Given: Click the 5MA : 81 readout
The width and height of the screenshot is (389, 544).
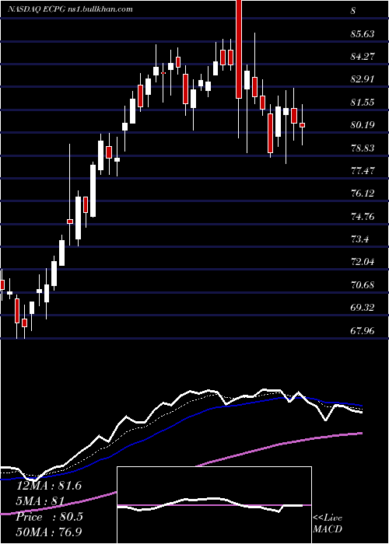Looking at the screenshot, I should [x=40, y=501].
